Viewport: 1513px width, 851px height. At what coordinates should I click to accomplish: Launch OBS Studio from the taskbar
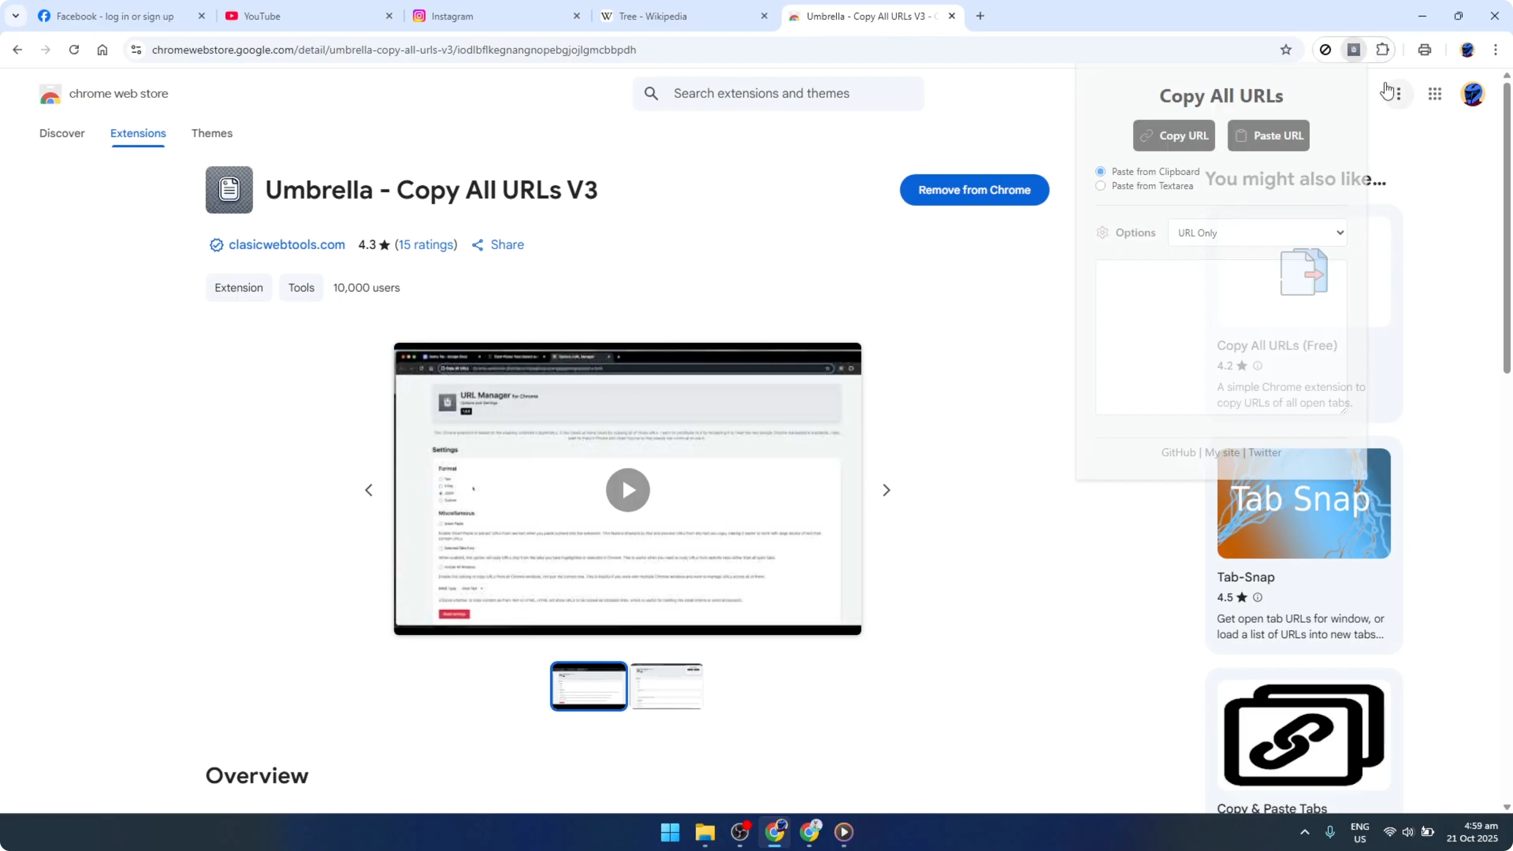tap(740, 833)
